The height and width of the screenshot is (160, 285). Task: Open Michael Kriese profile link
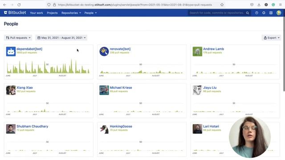coord(121,88)
